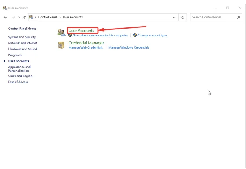
Task: Click Change account type link
Action: (152, 35)
